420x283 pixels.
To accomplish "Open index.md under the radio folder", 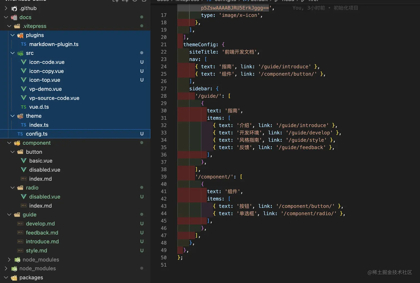I will (x=40, y=206).
